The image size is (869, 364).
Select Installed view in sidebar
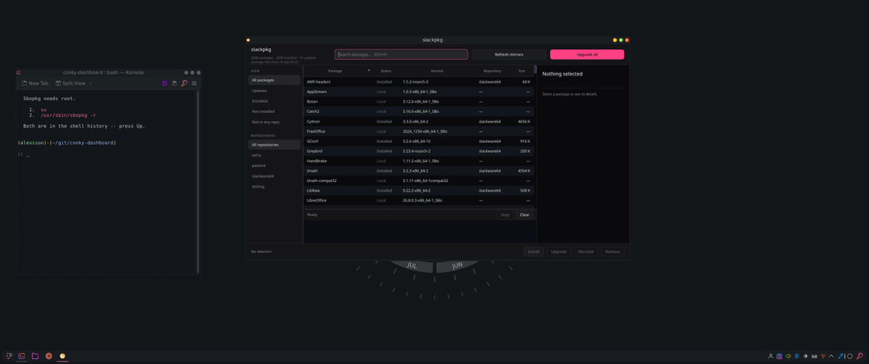coord(275,101)
